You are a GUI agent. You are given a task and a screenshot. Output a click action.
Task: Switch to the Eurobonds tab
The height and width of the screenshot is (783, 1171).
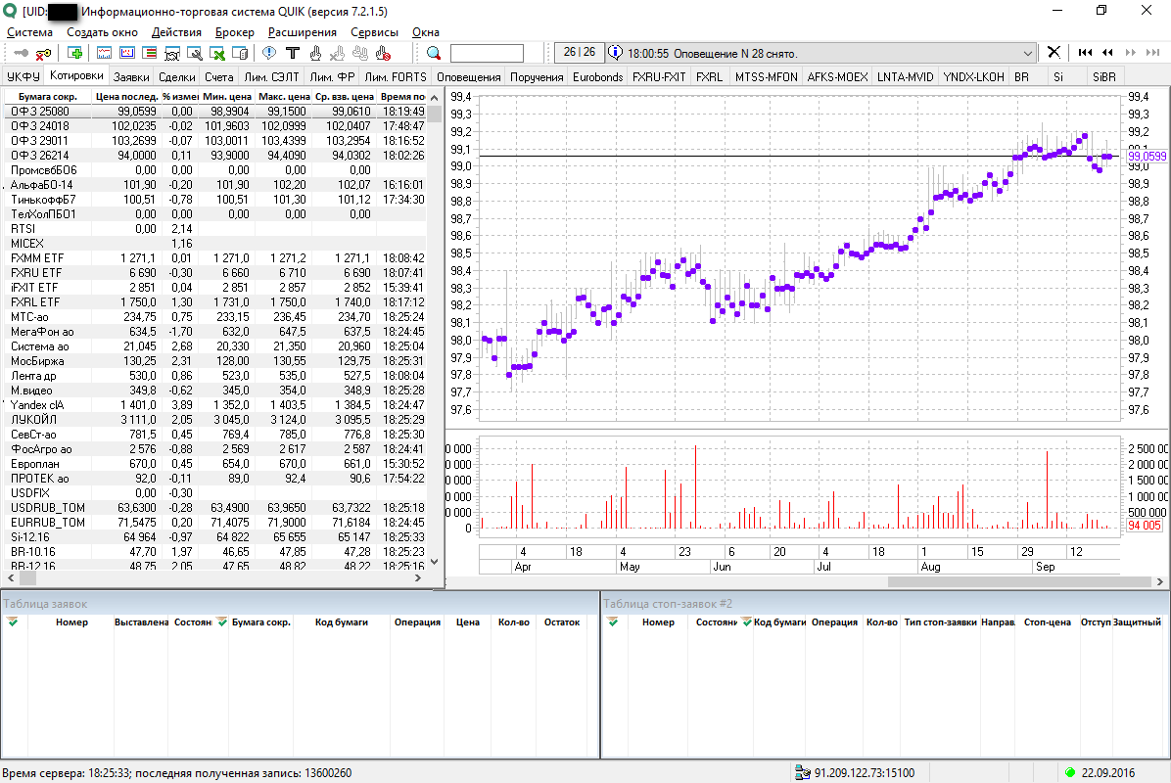[x=597, y=77]
